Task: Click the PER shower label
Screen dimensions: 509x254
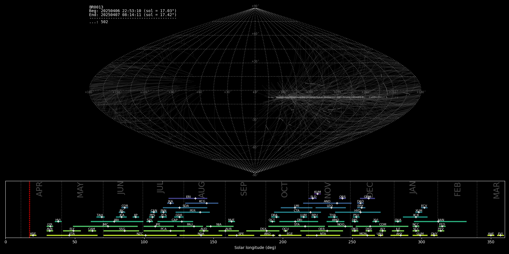Action: pyautogui.click(x=193, y=211)
